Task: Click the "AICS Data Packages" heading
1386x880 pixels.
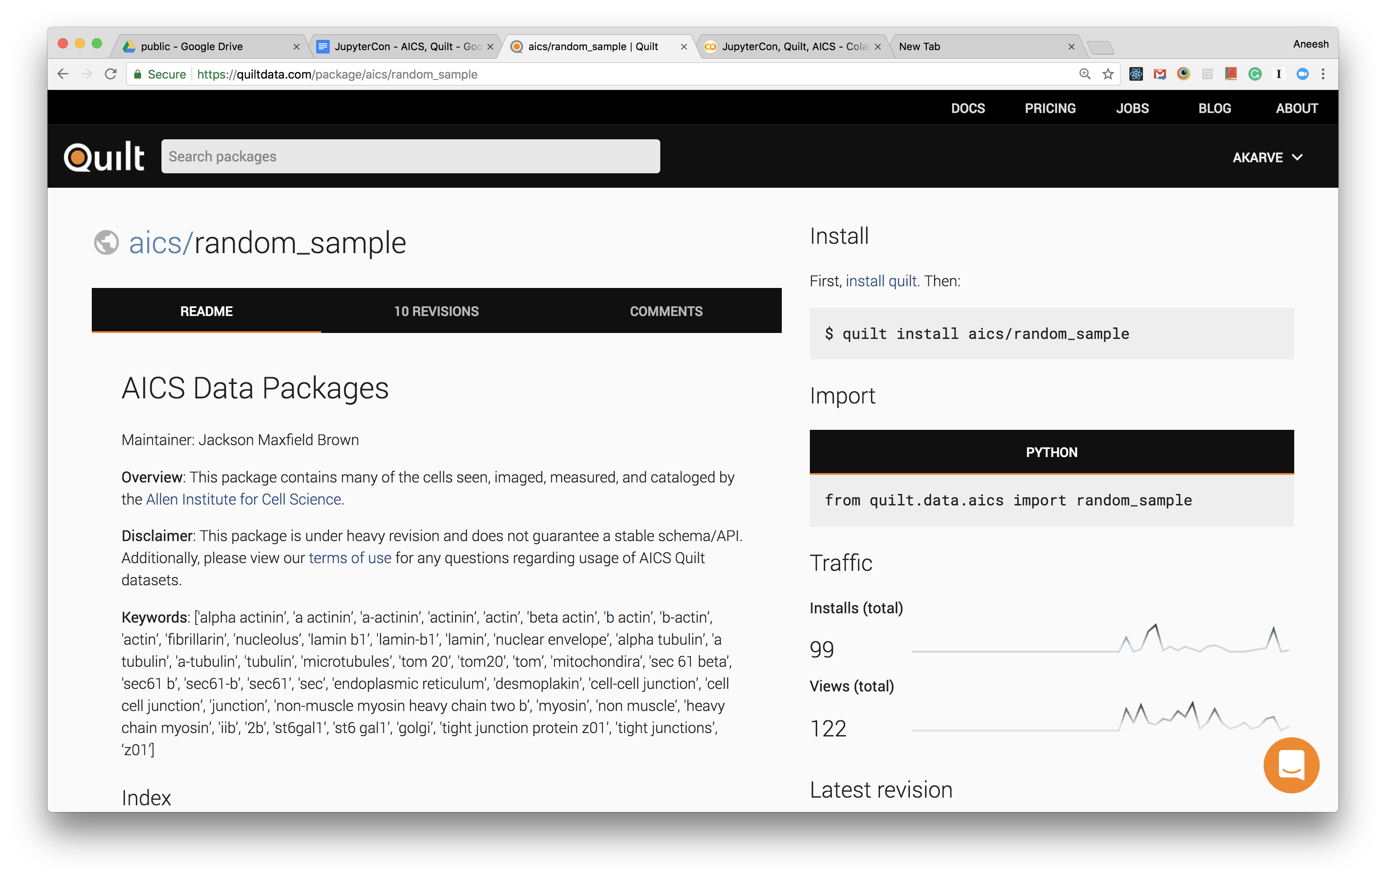Action: [255, 388]
